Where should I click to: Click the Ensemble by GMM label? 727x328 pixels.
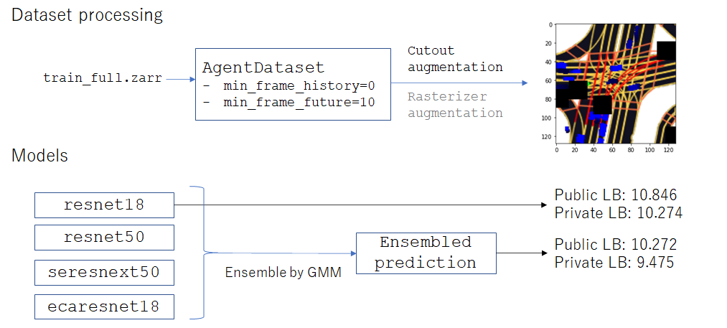283,272
